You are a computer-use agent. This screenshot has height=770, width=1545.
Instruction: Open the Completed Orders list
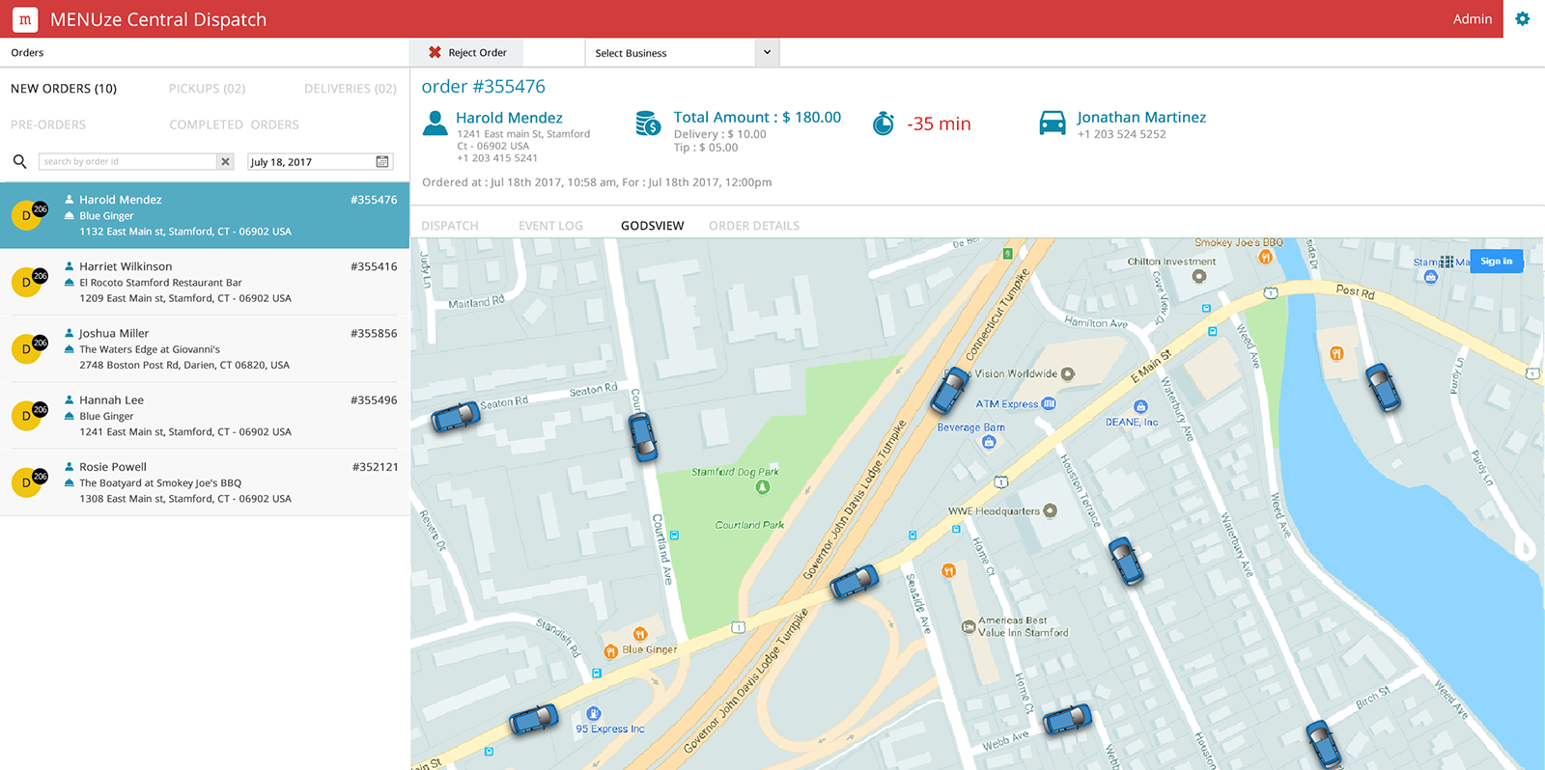click(234, 124)
